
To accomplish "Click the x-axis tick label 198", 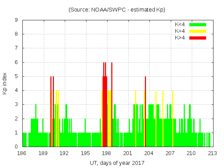I will point(107,153).
